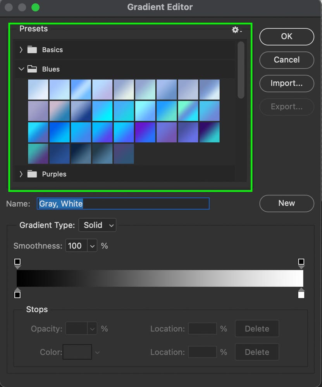Select the eighth Blues gradient in row two
Screen dimensions: 322x387
[188, 111]
